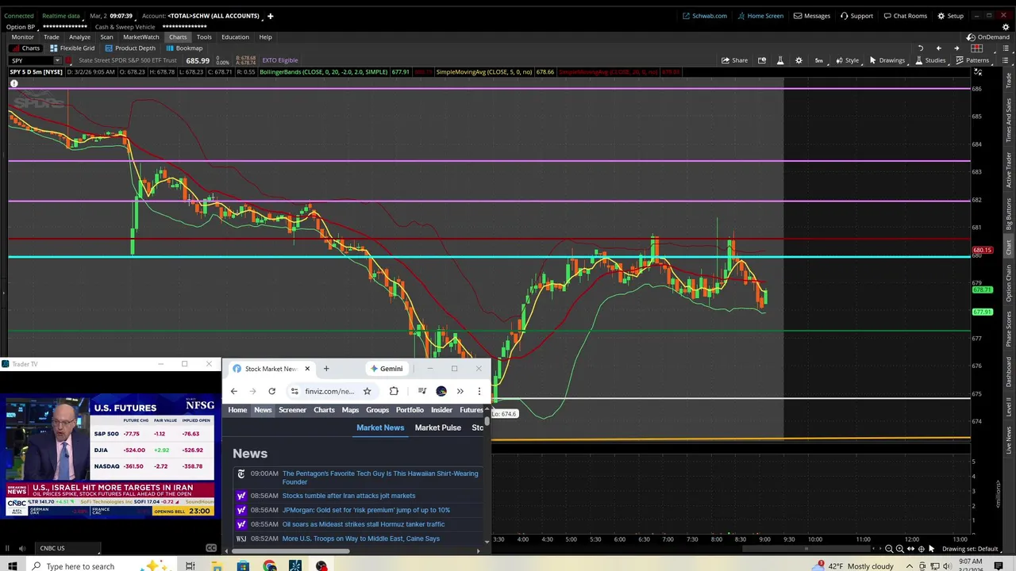The image size is (1016, 571).
Task: Go to the Home Screen link
Action: pos(760,16)
